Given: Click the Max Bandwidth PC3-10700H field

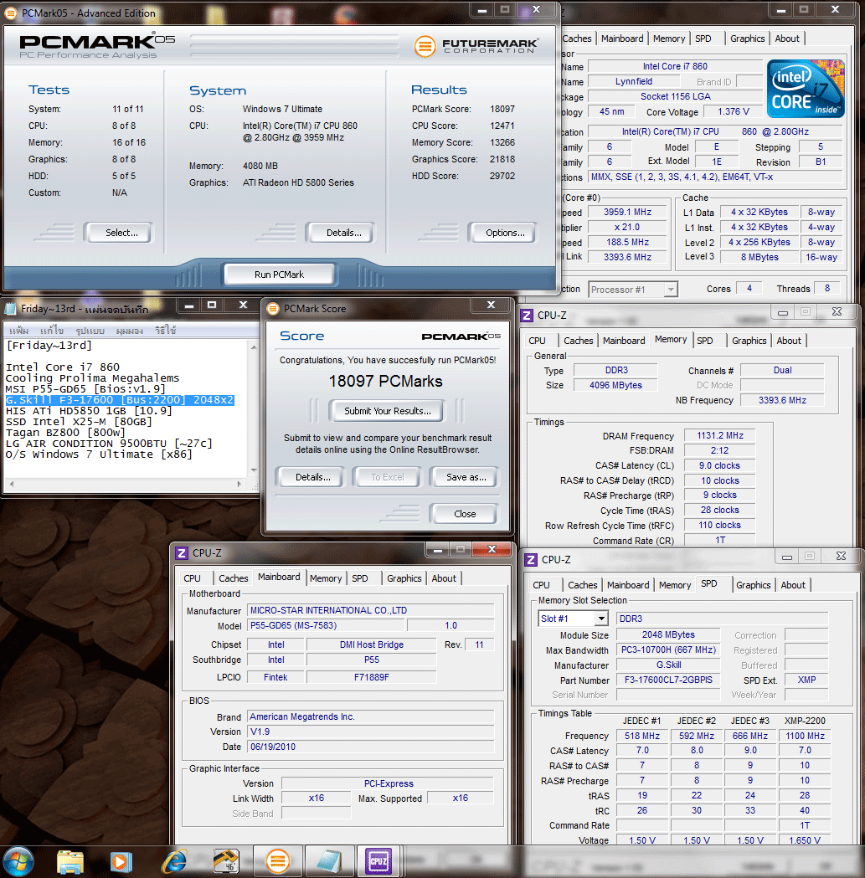Looking at the screenshot, I should (667, 650).
